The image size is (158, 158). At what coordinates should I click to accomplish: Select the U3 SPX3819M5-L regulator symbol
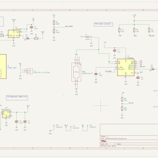[6, 114]
